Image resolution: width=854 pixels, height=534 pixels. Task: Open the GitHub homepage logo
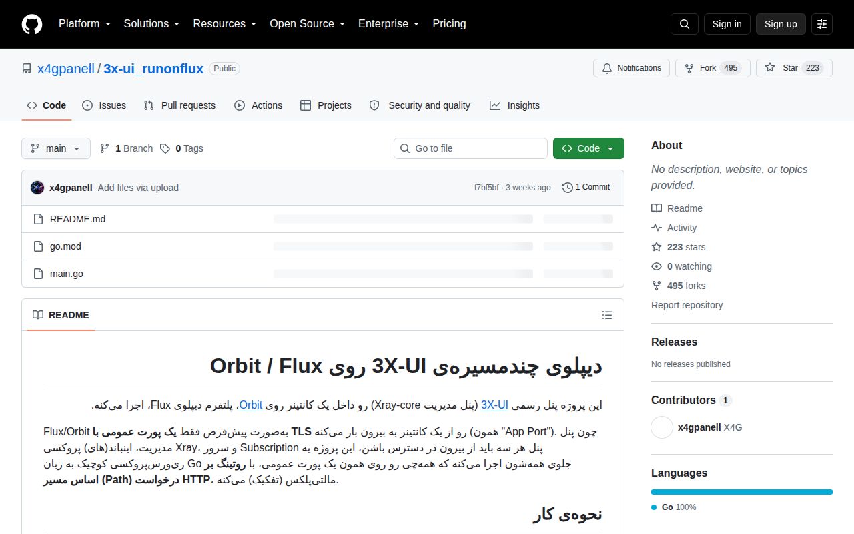(x=32, y=24)
